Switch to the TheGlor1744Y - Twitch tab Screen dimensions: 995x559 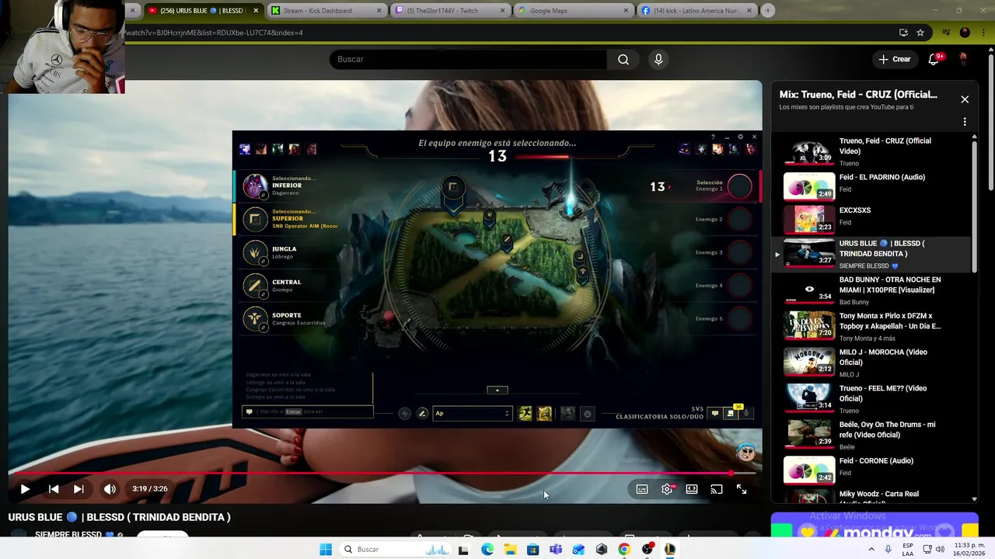[x=449, y=11]
